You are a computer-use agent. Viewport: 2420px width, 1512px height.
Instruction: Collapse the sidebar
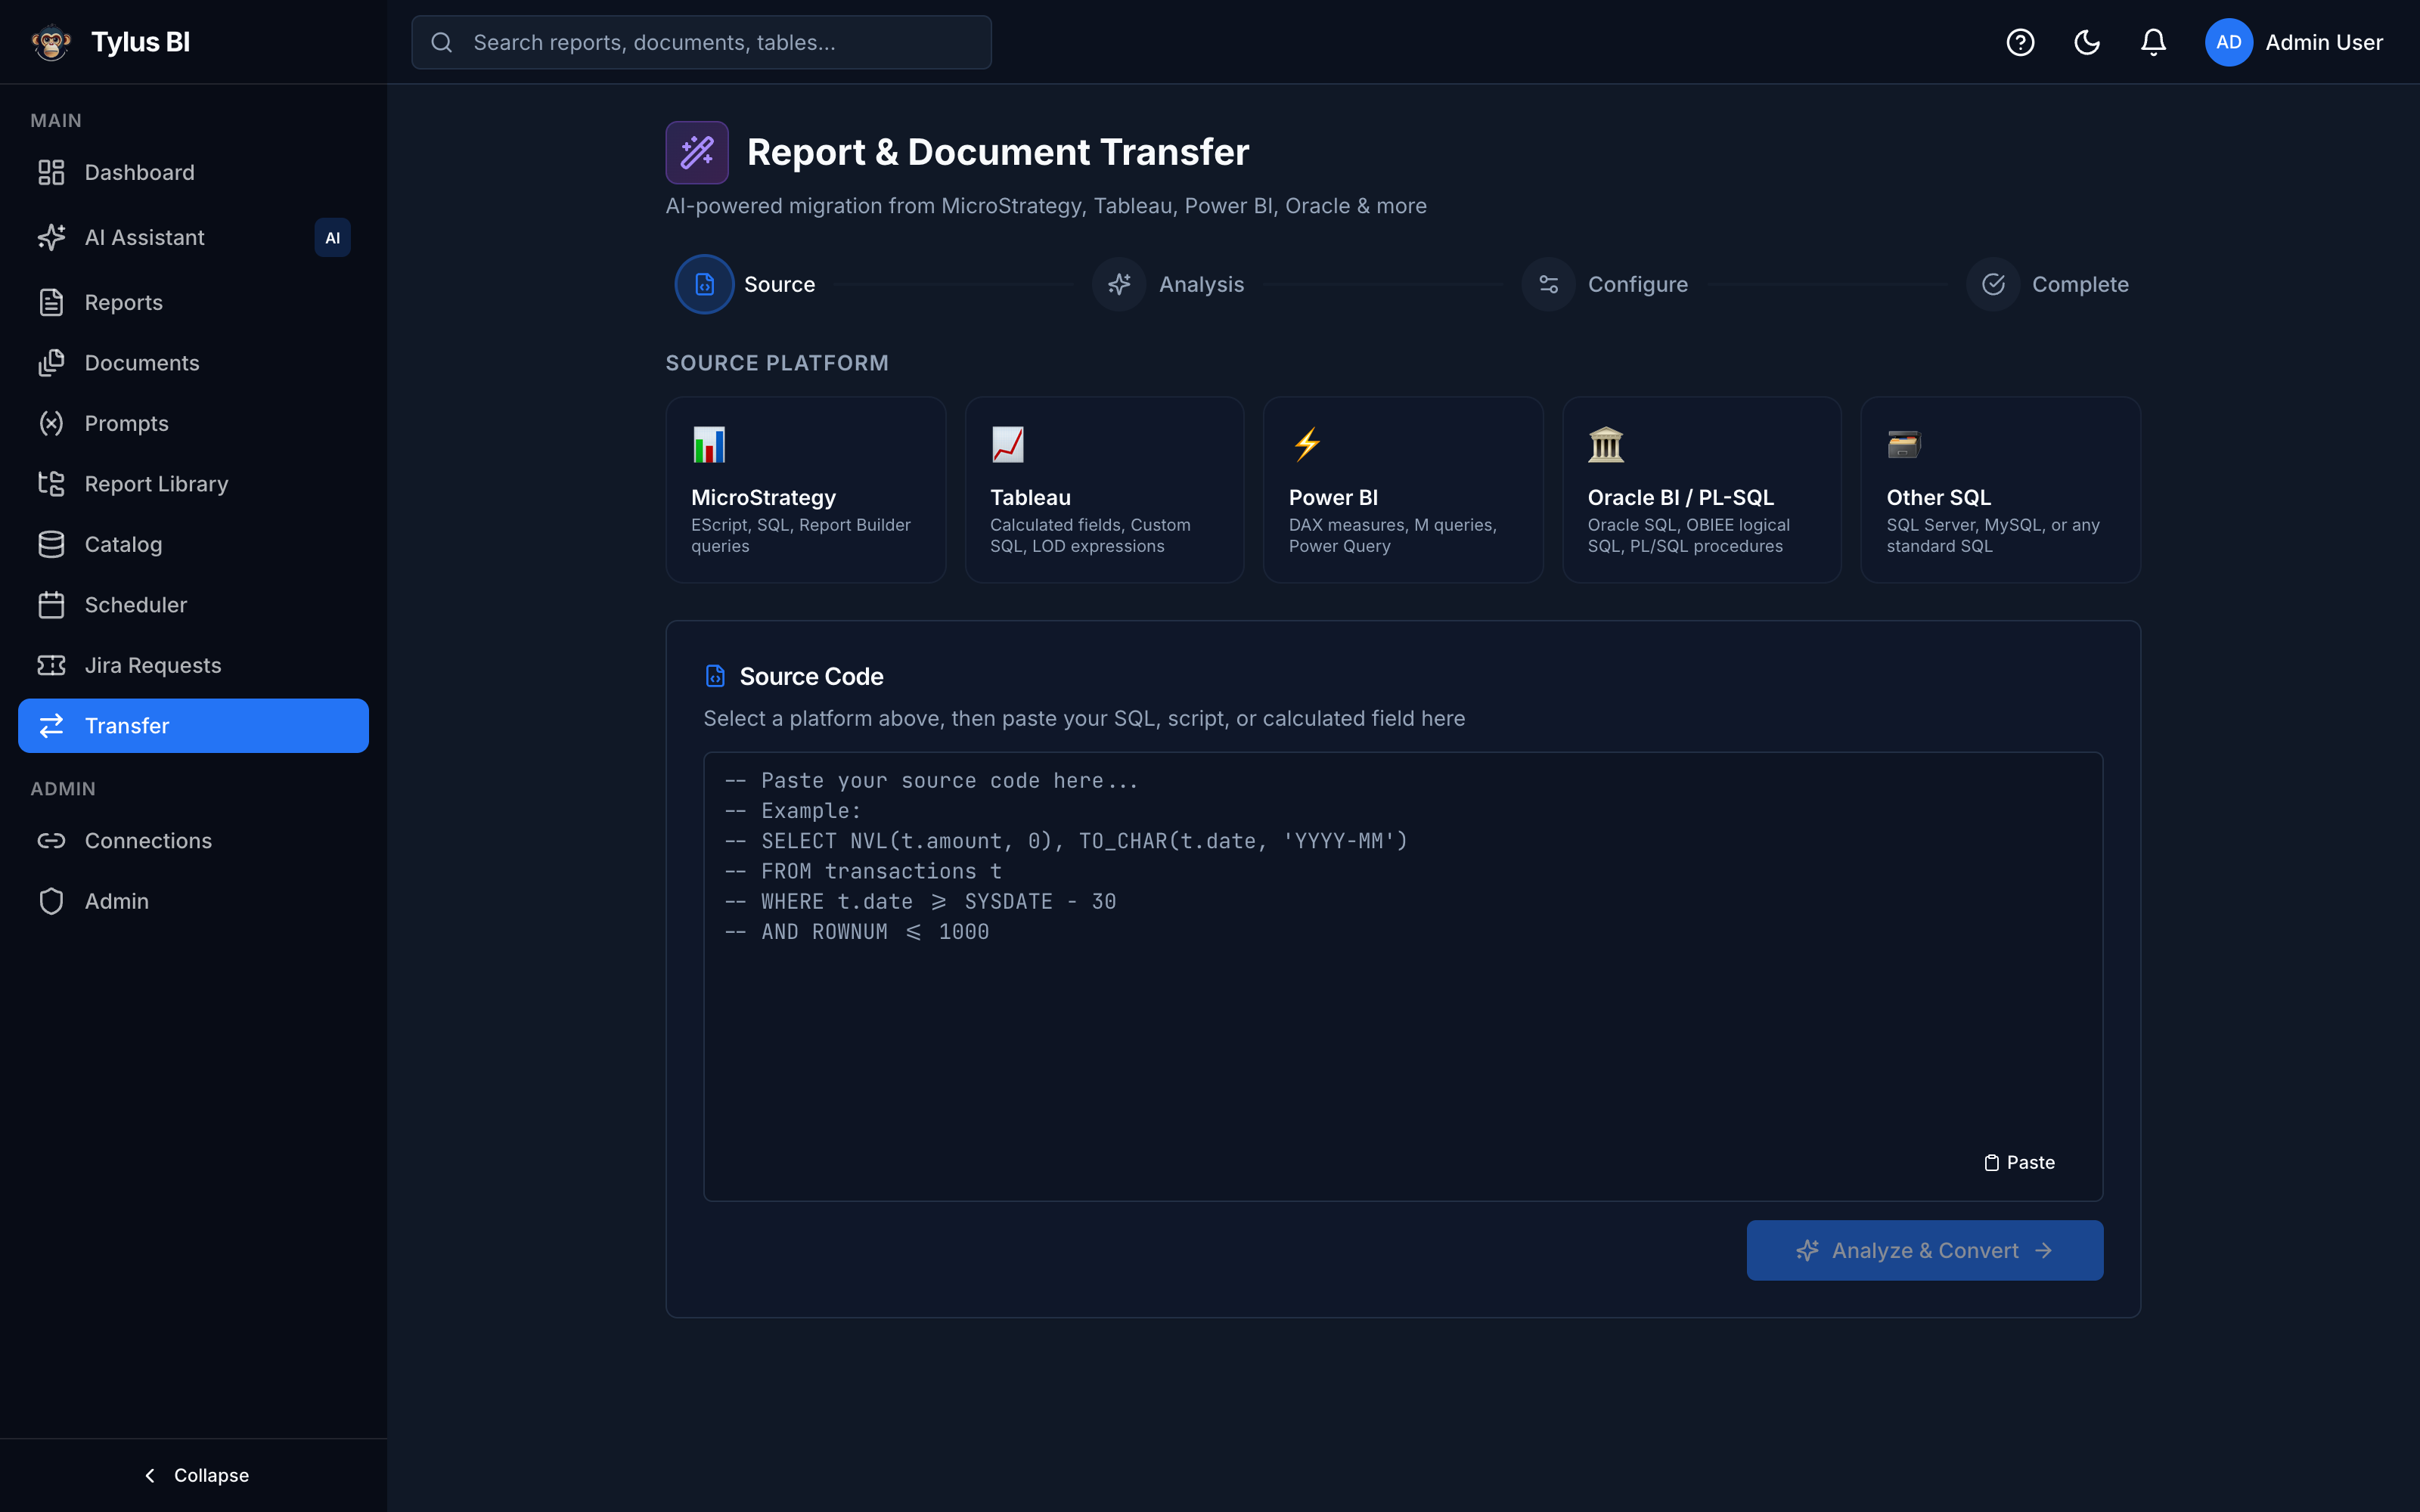(196, 1475)
